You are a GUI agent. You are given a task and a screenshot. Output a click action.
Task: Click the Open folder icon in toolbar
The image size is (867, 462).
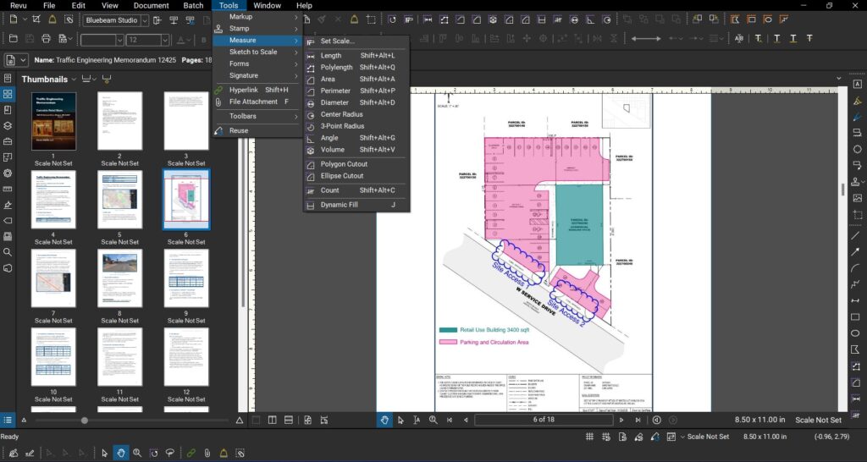[x=14, y=39]
